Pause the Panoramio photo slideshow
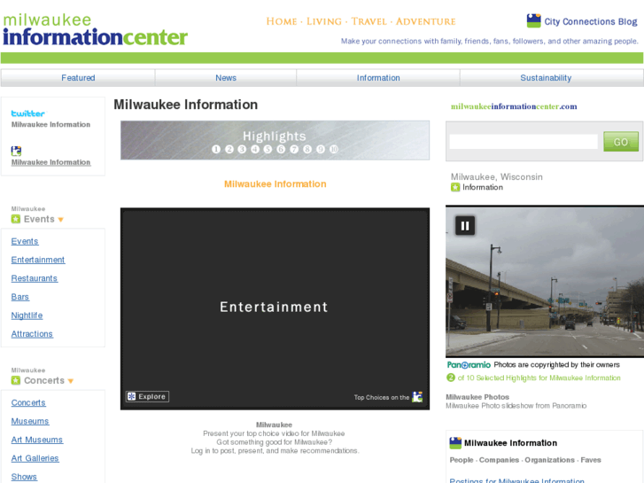Screen dimensions: 644x483 point(465,226)
